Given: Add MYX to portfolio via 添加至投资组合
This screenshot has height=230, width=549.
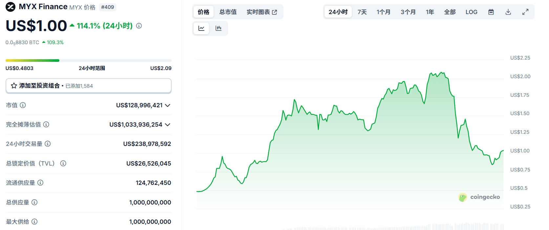Looking at the screenshot, I should [89, 86].
